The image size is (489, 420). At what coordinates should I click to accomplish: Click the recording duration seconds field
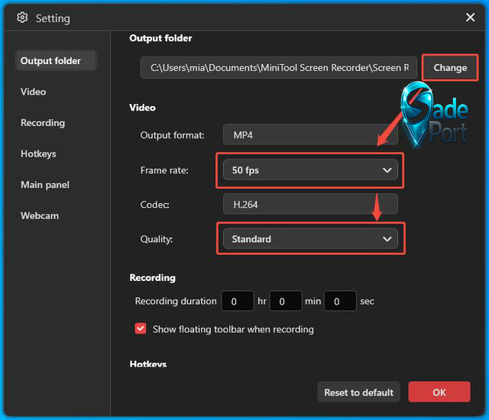pos(340,301)
